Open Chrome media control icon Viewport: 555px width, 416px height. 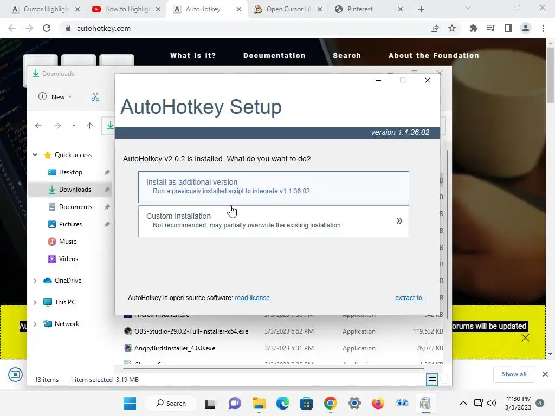point(491,28)
